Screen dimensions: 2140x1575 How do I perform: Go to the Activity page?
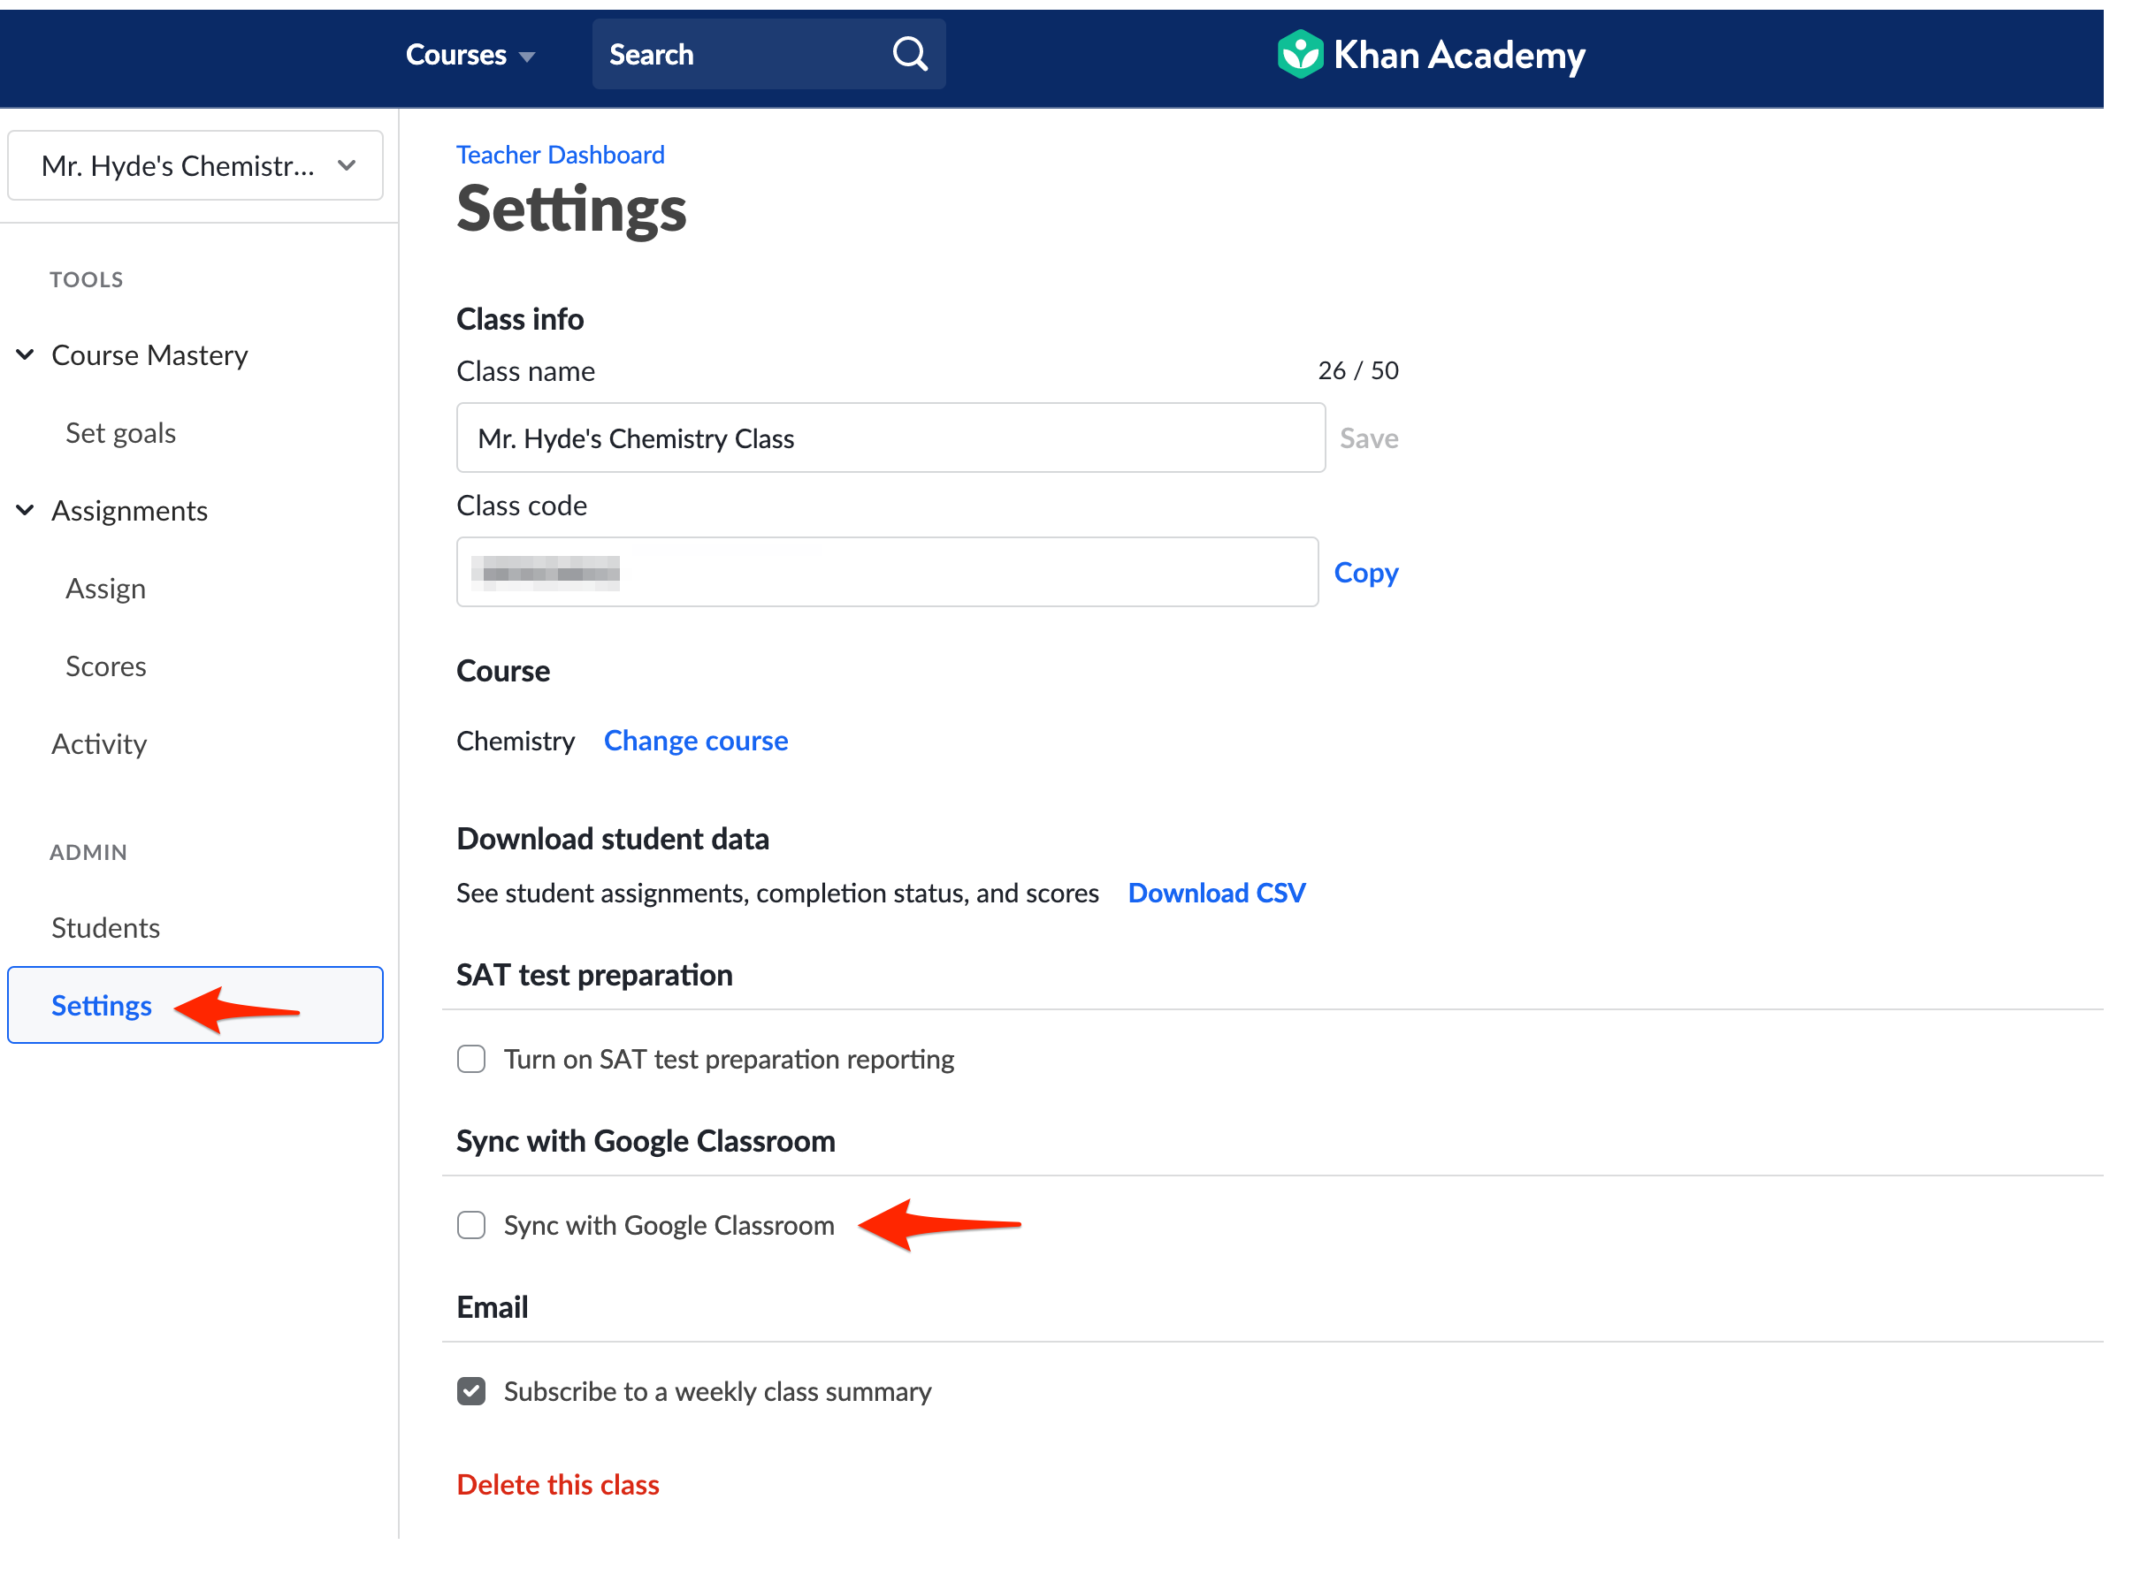98,743
